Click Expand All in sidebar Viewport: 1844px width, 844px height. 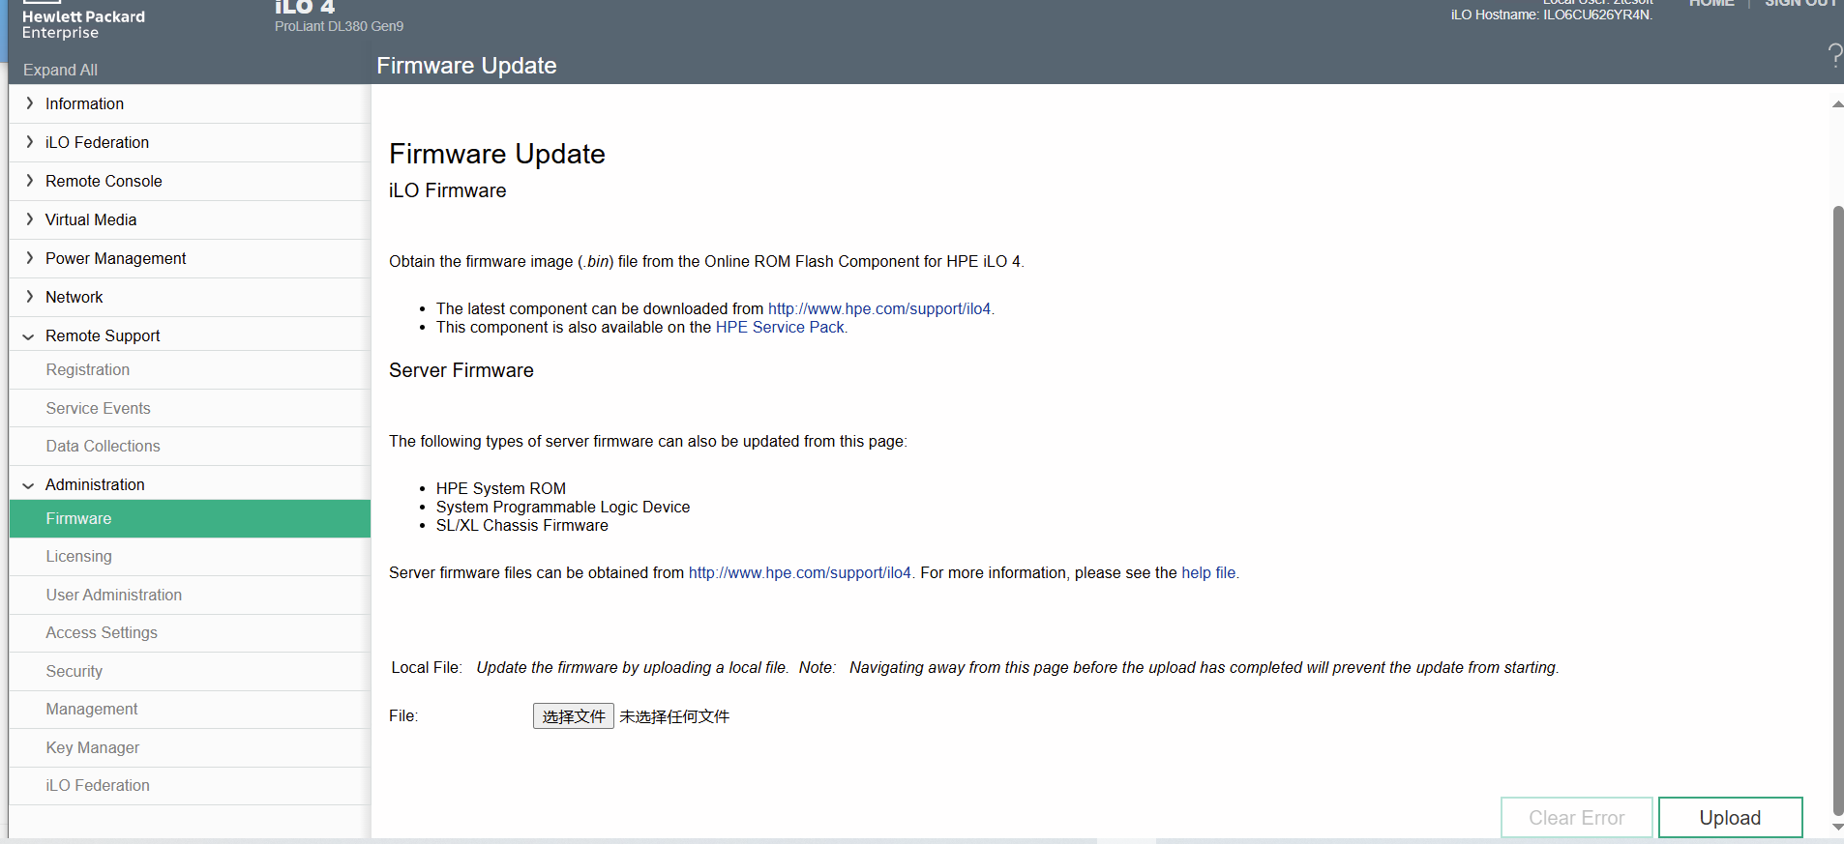[60, 70]
